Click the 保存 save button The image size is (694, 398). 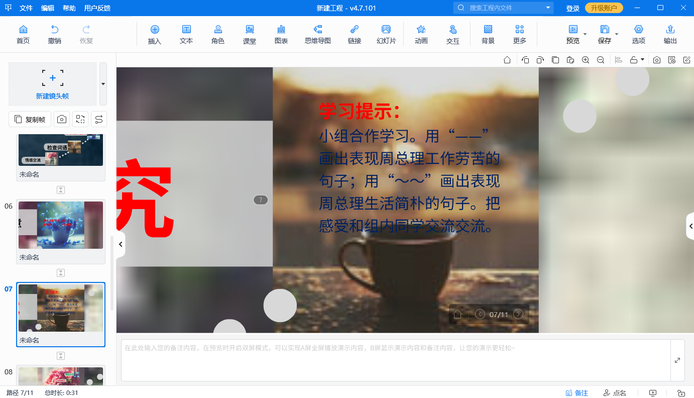click(x=605, y=34)
